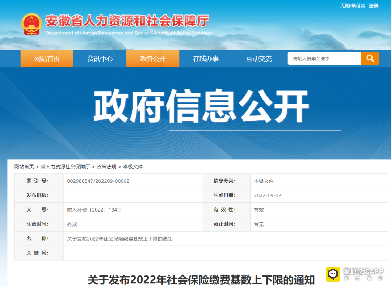391x287 pixels.
Task: Click the 有效 value beside 生效时间
Action: [72, 224]
